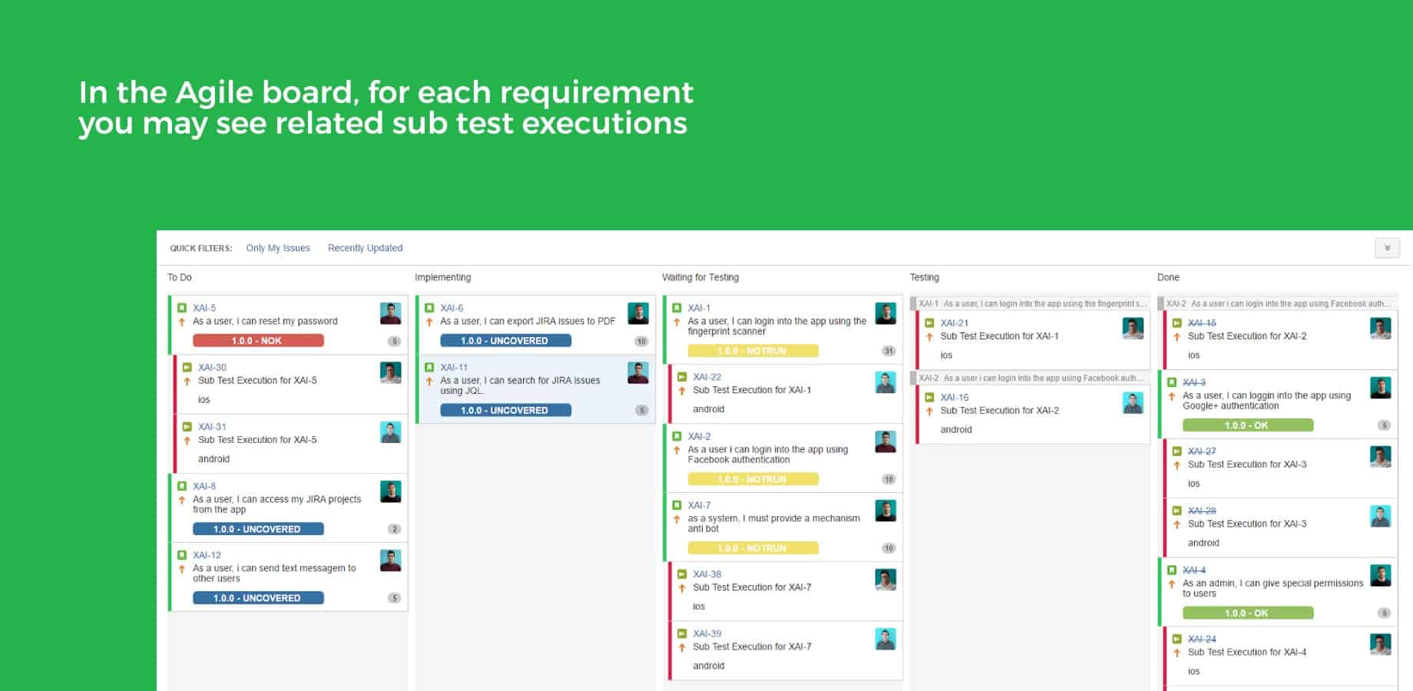Click the test execution icon on XAI-22
This screenshot has height=691, width=1413.
pyautogui.click(x=682, y=377)
